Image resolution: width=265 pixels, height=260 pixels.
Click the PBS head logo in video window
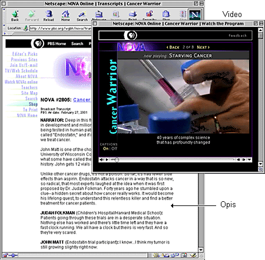(131, 35)
